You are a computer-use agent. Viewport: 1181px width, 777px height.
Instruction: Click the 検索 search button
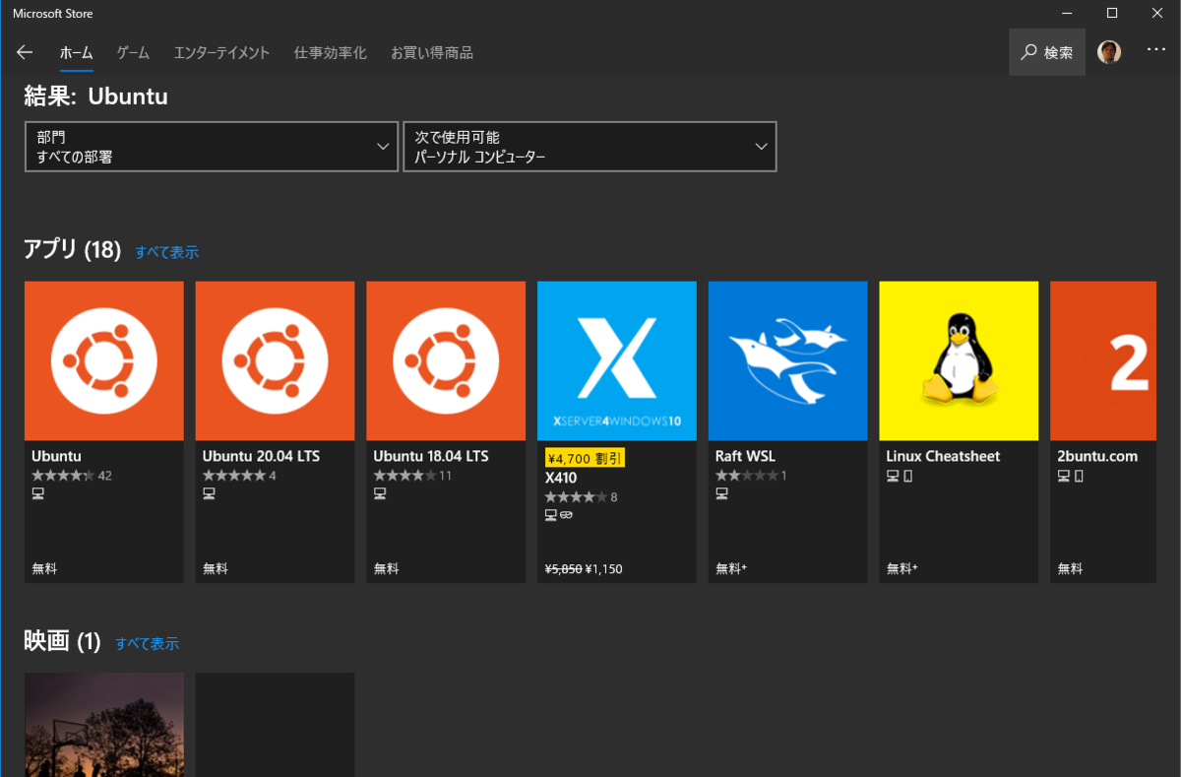pyautogui.click(x=1047, y=52)
